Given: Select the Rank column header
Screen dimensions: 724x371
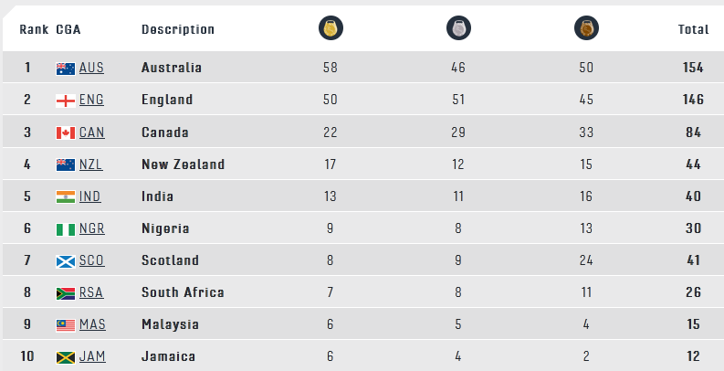Looking at the screenshot, I should coord(34,29).
